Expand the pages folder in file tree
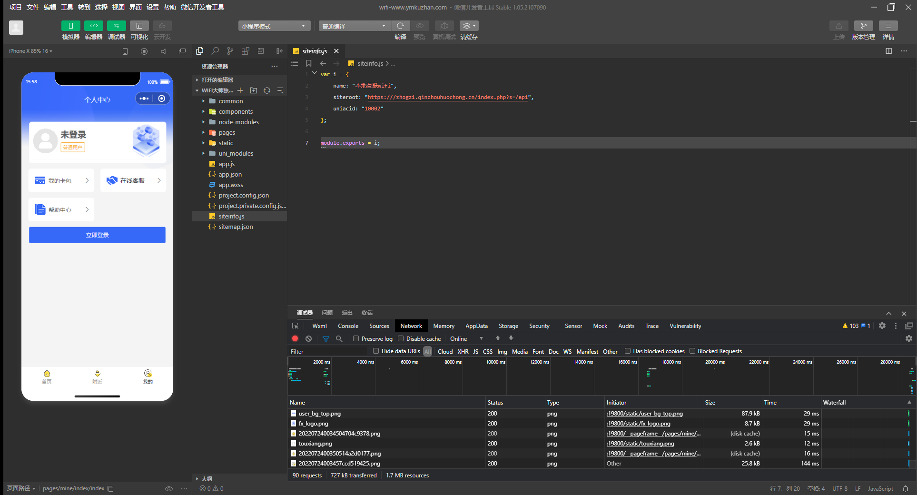The width and height of the screenshot is (917, 495). coord(227,133)
